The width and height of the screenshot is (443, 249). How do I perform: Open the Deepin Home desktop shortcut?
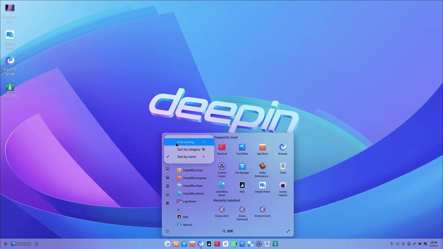[x=10, y=40]
